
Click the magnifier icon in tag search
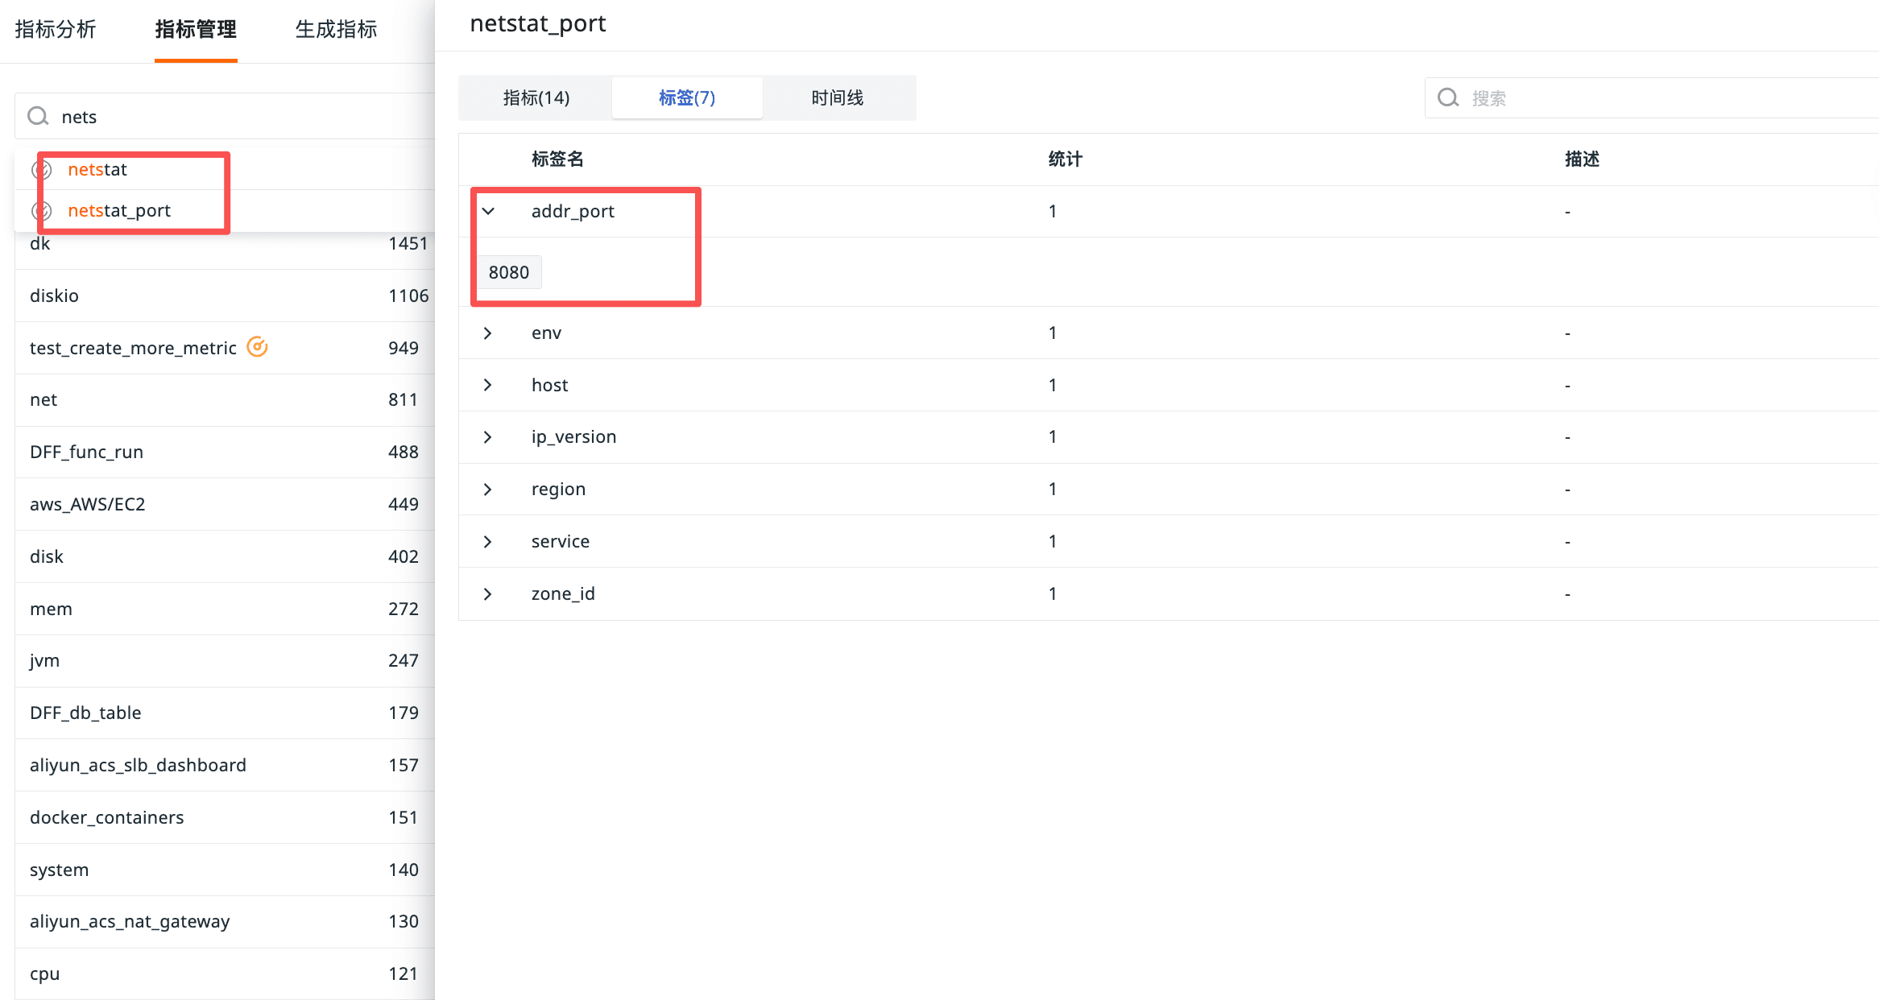click(1448, 98)
